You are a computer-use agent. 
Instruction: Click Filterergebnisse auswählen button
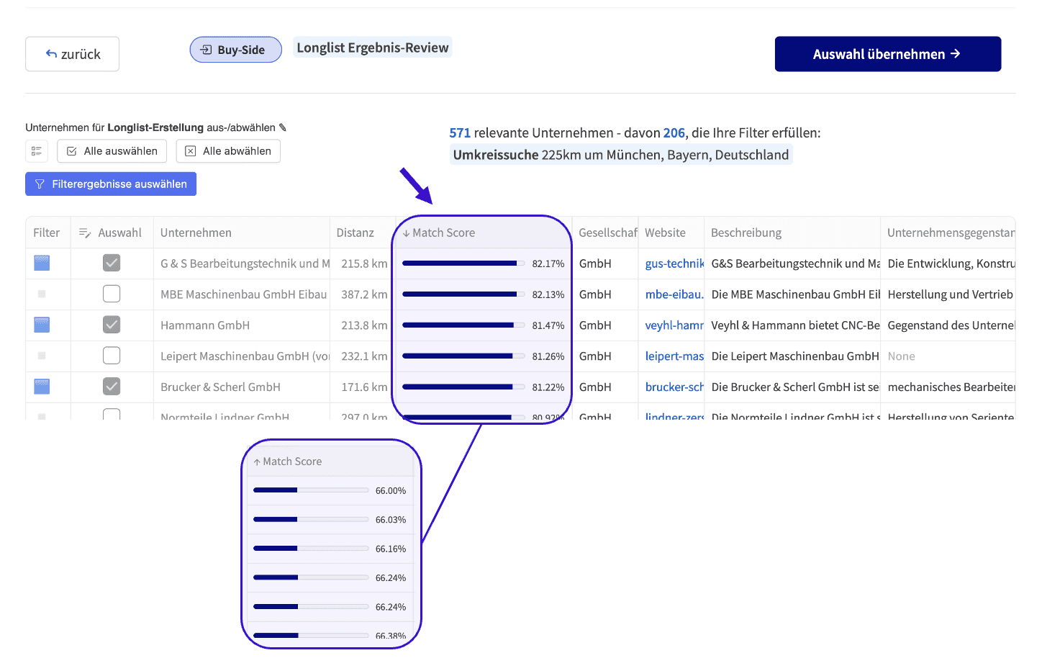click(x=111, y=184)
